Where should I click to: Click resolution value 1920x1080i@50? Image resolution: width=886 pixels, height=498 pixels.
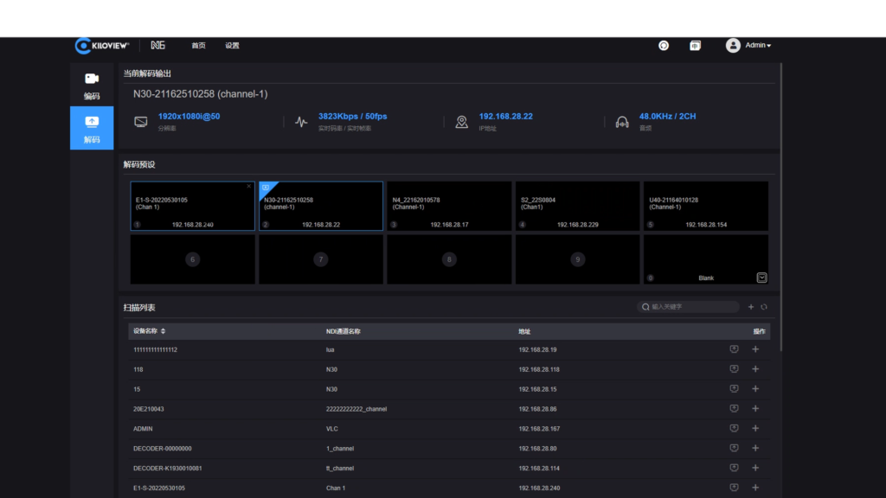click(189, 117)
